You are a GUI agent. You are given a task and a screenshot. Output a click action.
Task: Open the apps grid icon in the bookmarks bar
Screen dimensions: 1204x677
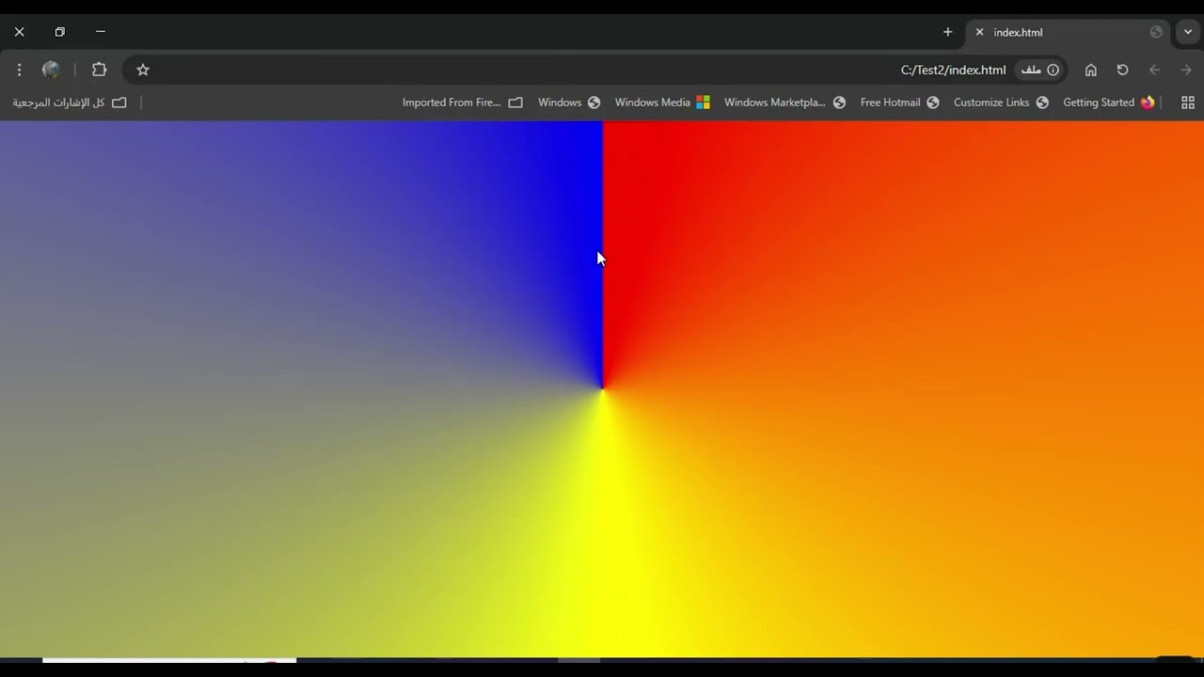pyautogui.click(x=1188, y=102)
